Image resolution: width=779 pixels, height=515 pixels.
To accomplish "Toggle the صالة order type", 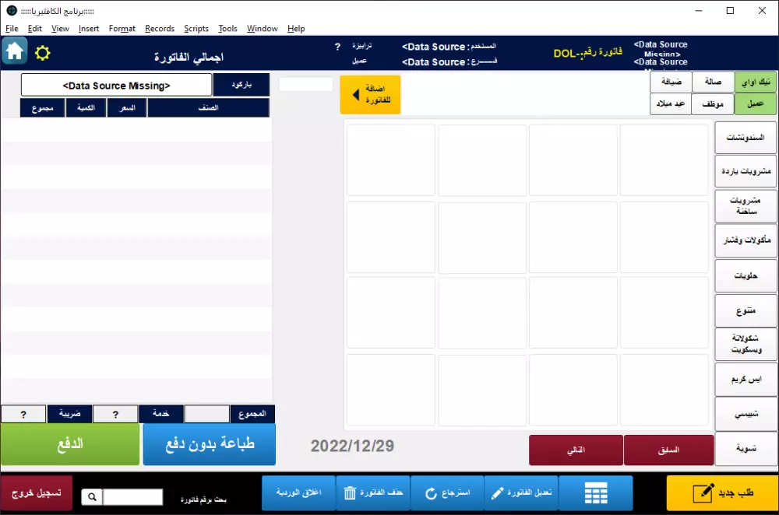I will pos(713,81).
